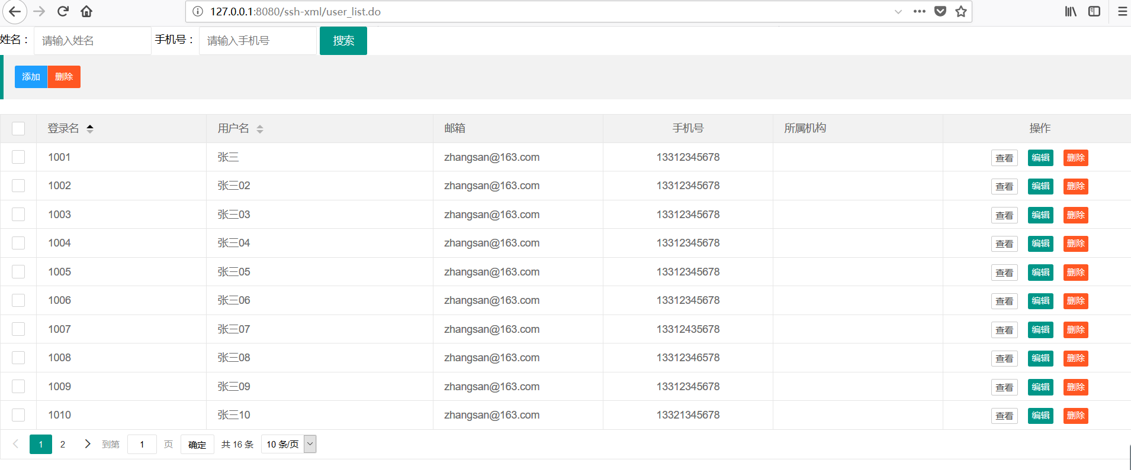Image resolution: width=1131 pixels, height=470 pixels.
Task: Sort by 用户名 using its sort arrows
Action: pos(259,129)
